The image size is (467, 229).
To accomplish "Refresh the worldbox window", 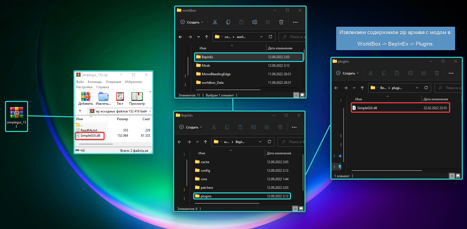I will pos(270,37).
